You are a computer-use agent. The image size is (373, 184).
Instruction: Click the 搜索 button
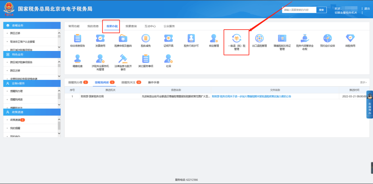click(x=322, y=10)
